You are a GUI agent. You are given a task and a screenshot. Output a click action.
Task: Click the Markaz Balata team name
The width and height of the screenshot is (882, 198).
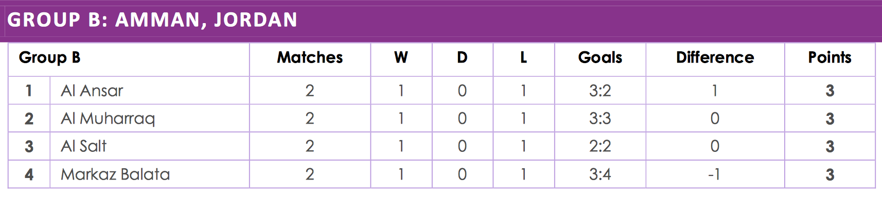click(115, 174)
